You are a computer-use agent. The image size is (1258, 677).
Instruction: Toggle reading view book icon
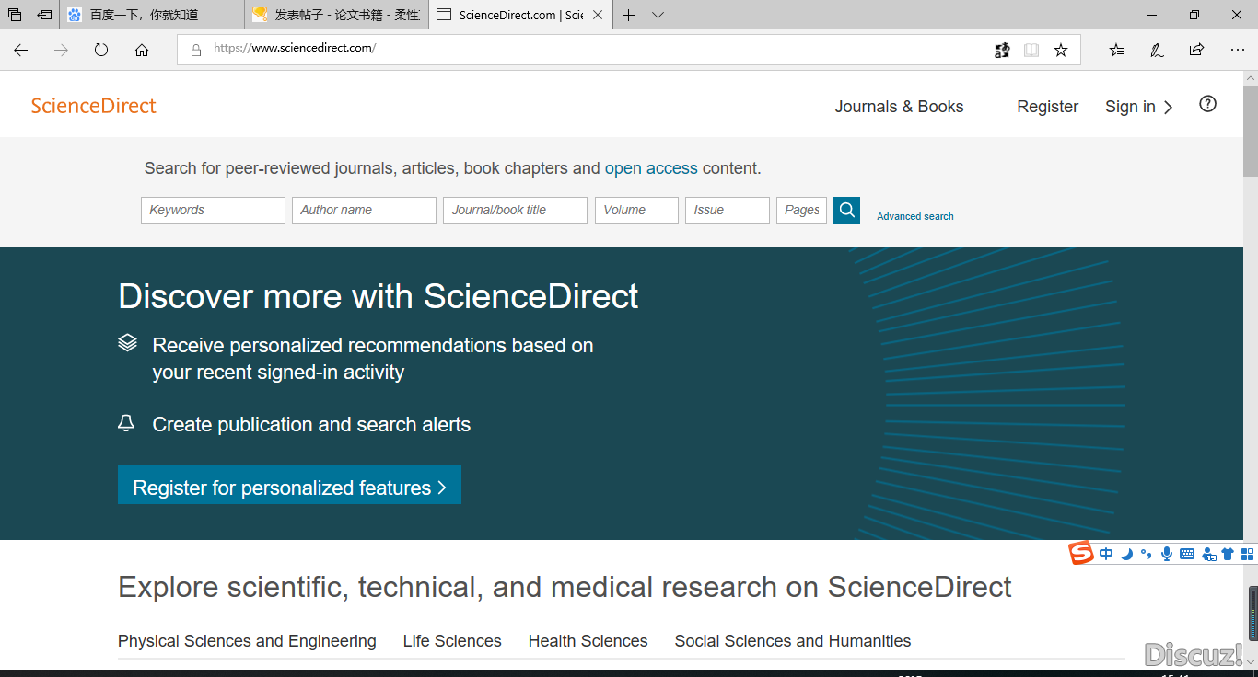pos(1031,51)
